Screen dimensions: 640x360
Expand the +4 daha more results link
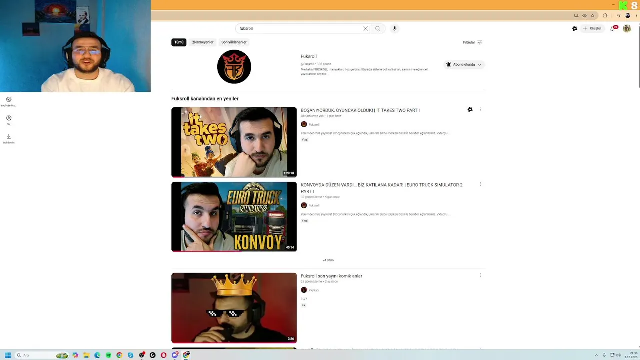pos(328,260)
